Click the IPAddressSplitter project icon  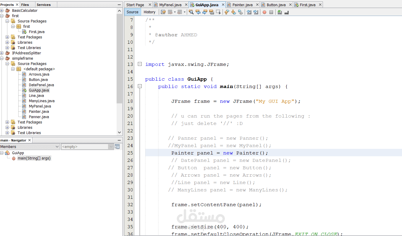click(8, 53)
